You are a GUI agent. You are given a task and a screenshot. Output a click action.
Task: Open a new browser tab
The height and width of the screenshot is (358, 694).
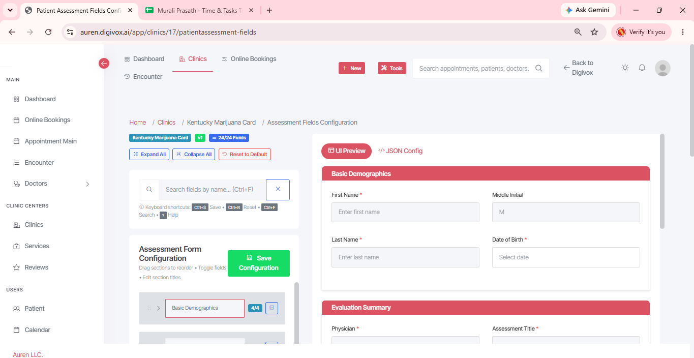pyautogui.click(x=269, y=10)
